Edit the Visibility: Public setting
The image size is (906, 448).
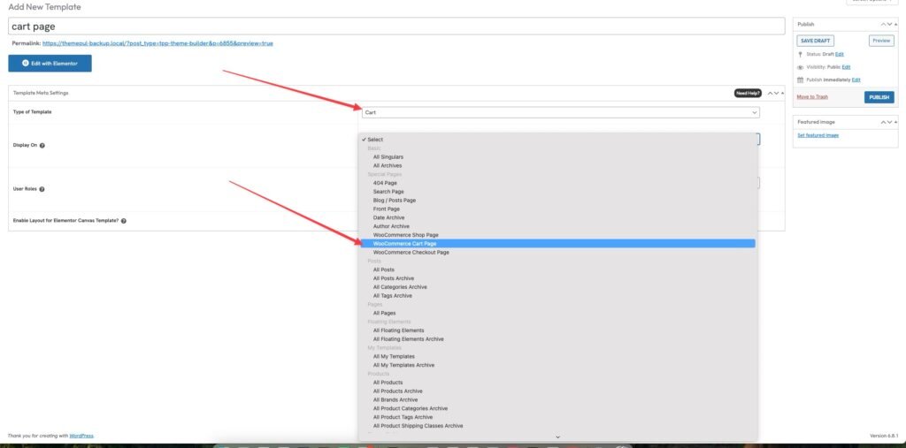pyautogui.click(x=845, y=67)
